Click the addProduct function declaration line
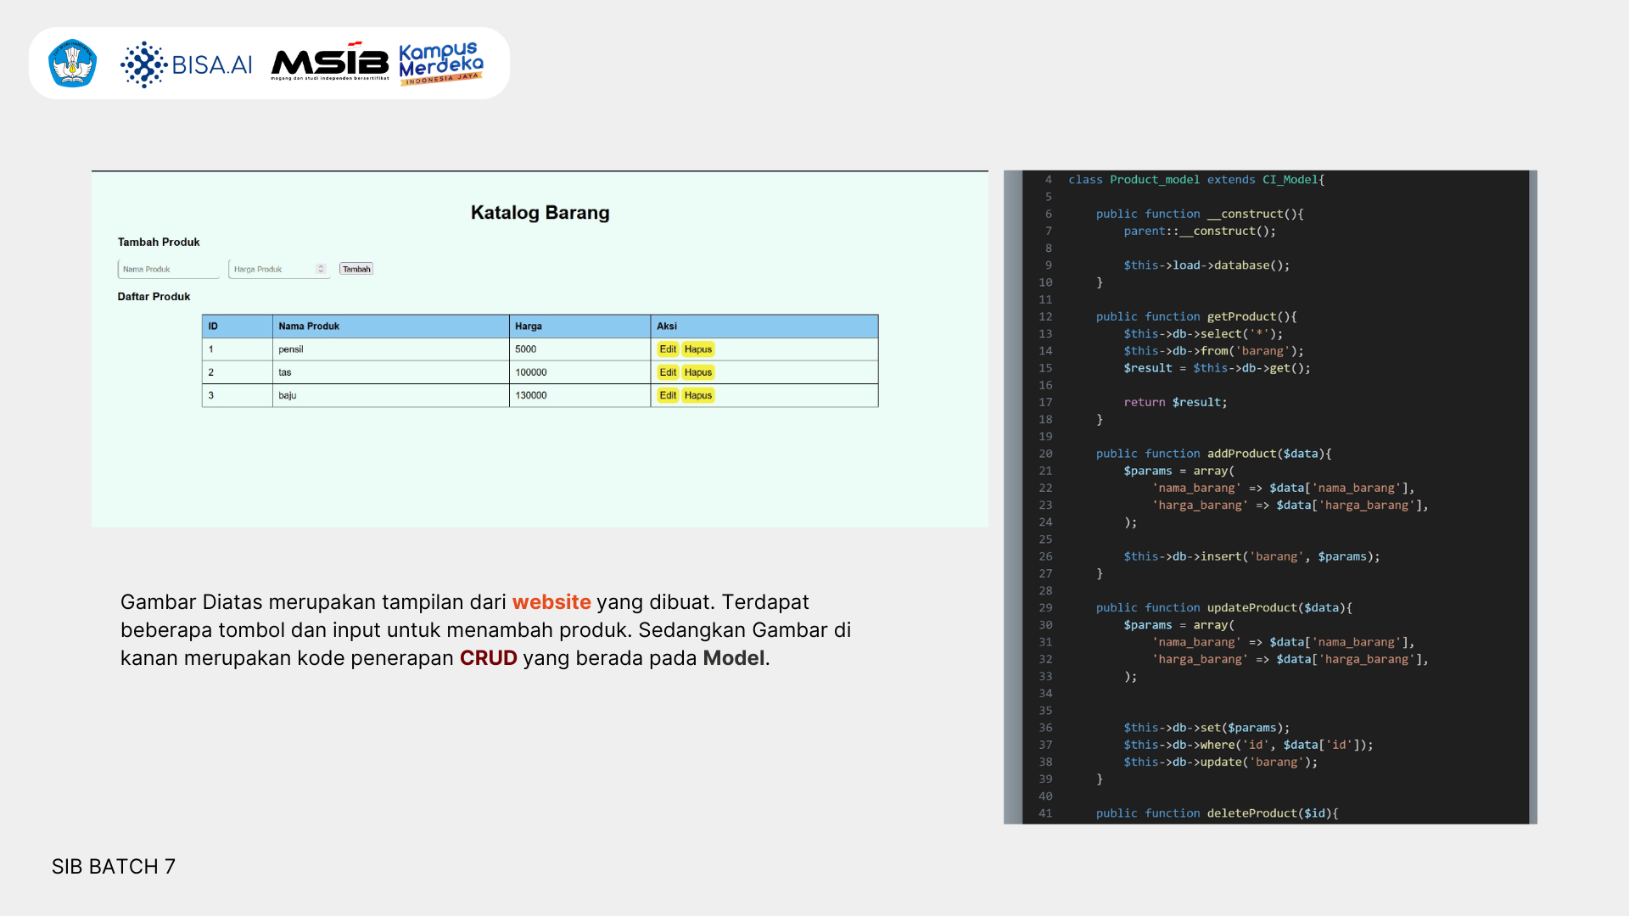The image size is (1629, 916). coord(1214,454)
